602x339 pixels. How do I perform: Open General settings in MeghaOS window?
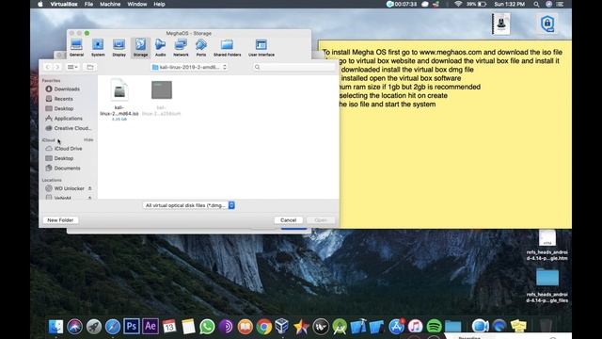(x=76, y=48)
